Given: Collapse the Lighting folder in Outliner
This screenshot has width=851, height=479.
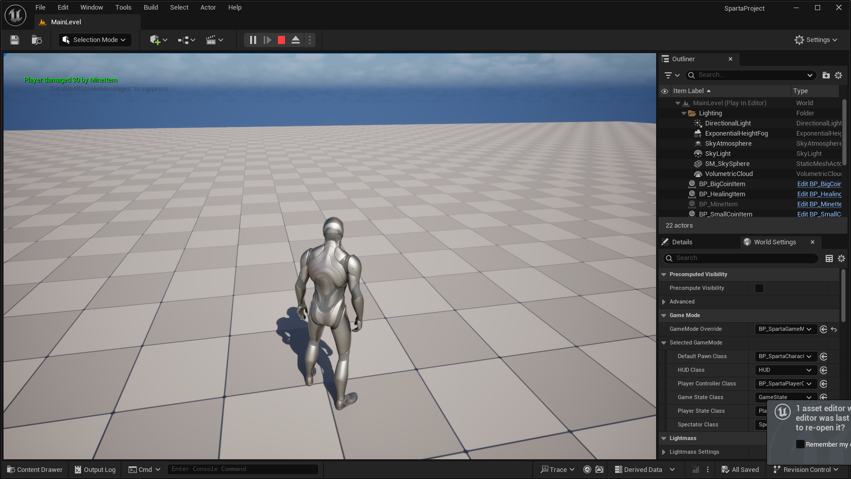Looking at the screenshot, I should point(684,113).
